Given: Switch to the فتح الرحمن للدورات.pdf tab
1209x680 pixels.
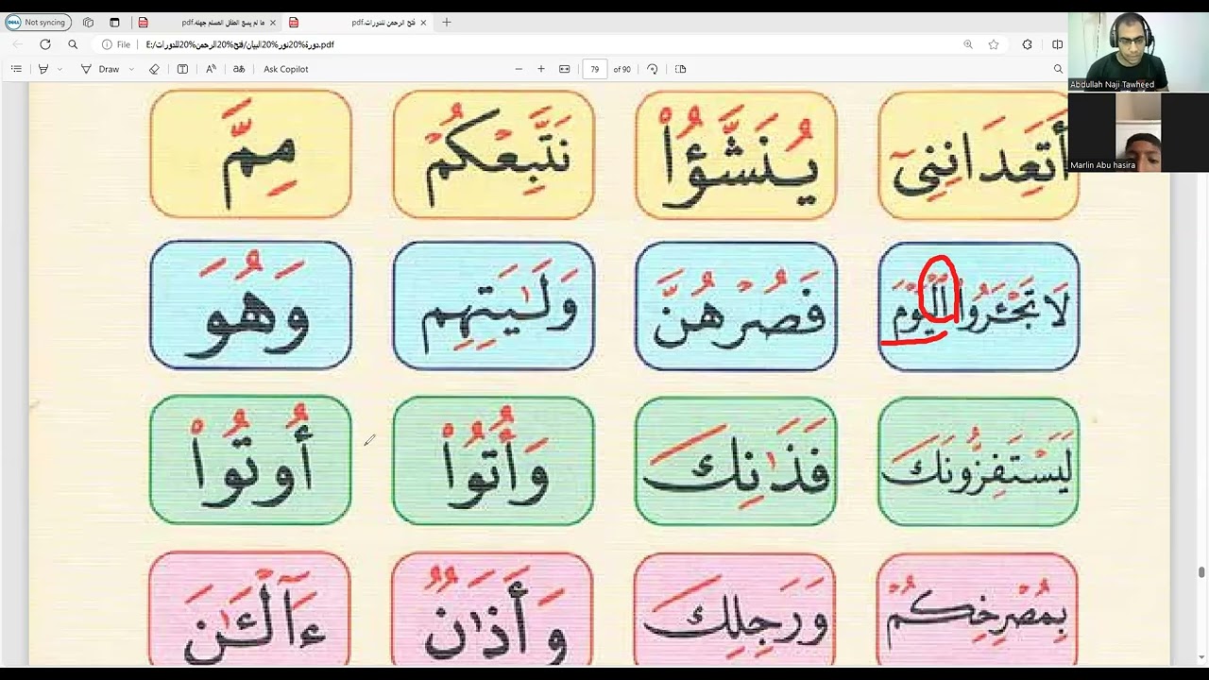Looking at the screenshot, I should [x=357, y=22].
